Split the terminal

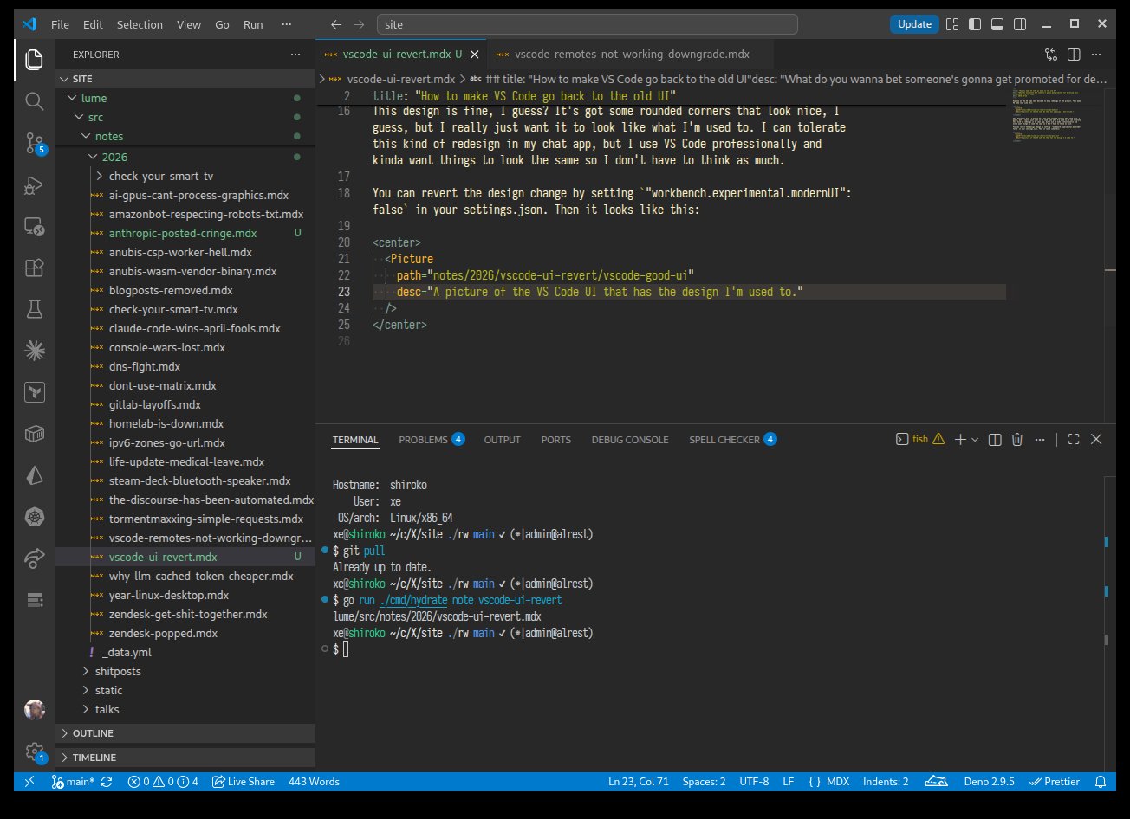click(x=996, y=440)
